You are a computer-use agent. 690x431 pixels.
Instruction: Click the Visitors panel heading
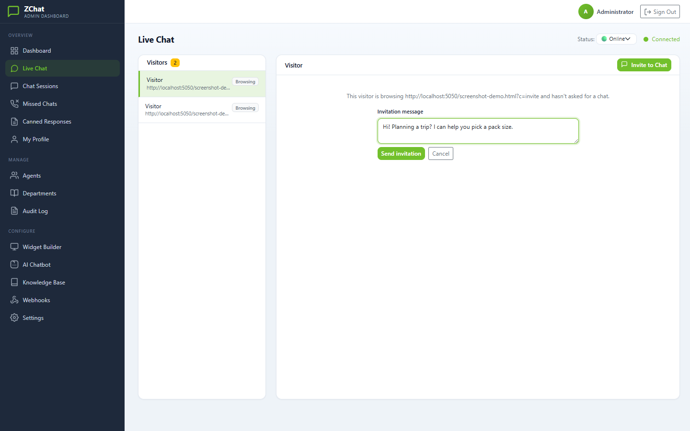(157, 63)
